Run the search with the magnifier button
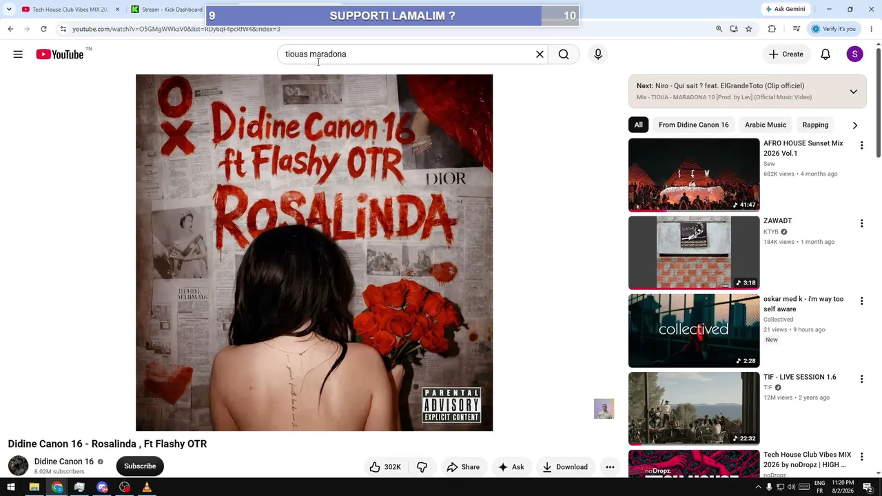Image resolution: width=882 pixels, height=496 pixels. [x=564, y=54]
